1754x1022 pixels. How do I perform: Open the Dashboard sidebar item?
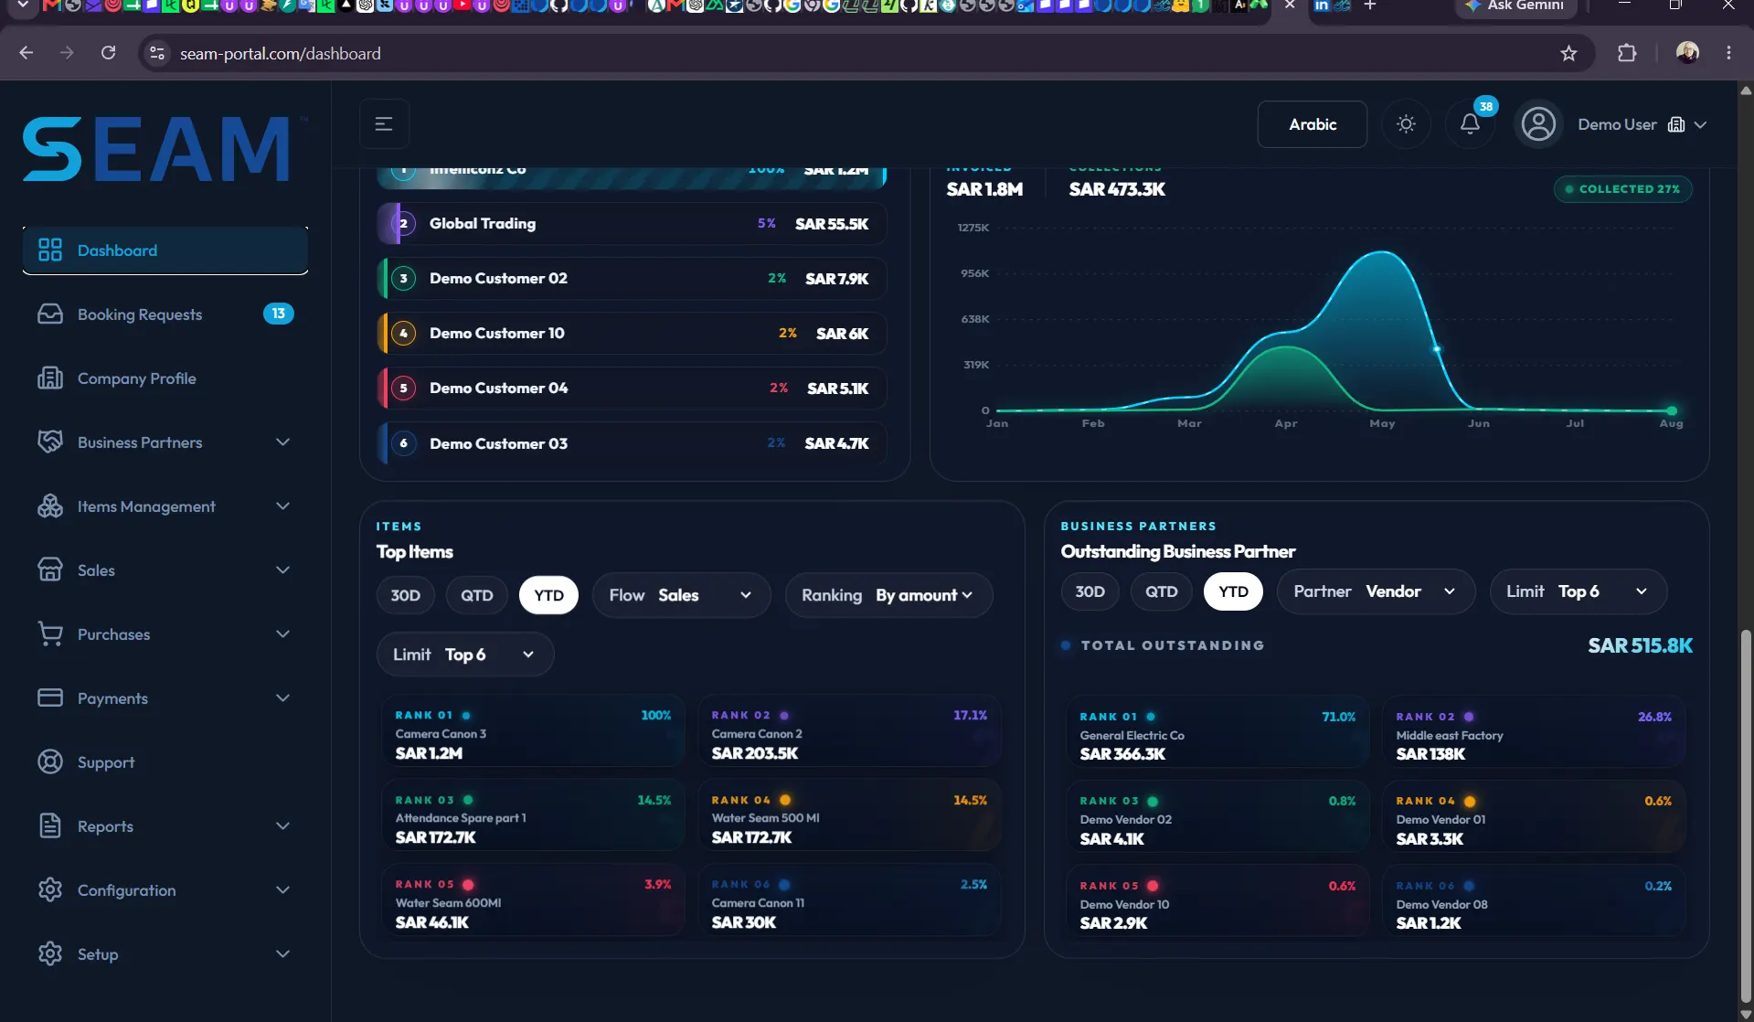pos(165,250)
